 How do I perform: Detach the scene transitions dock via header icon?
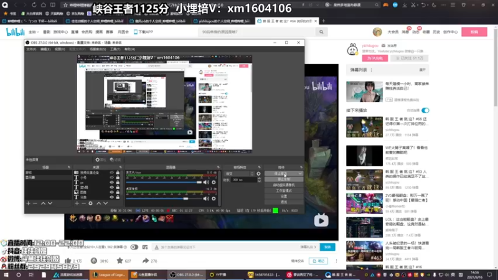click(x=260, y=167)
